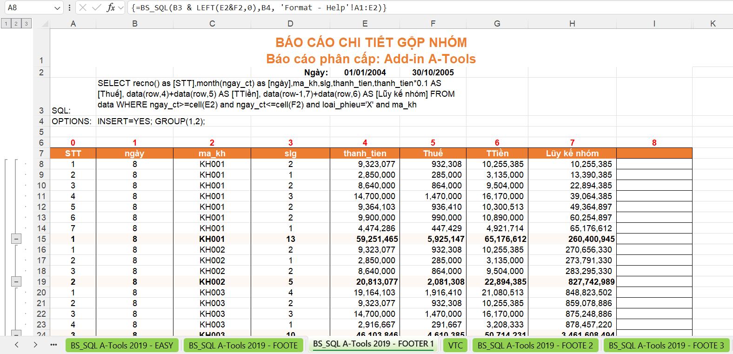Click the Cancel (X) formula entry icon
Viewport: 733px width, 354px height.
point(83,7)
